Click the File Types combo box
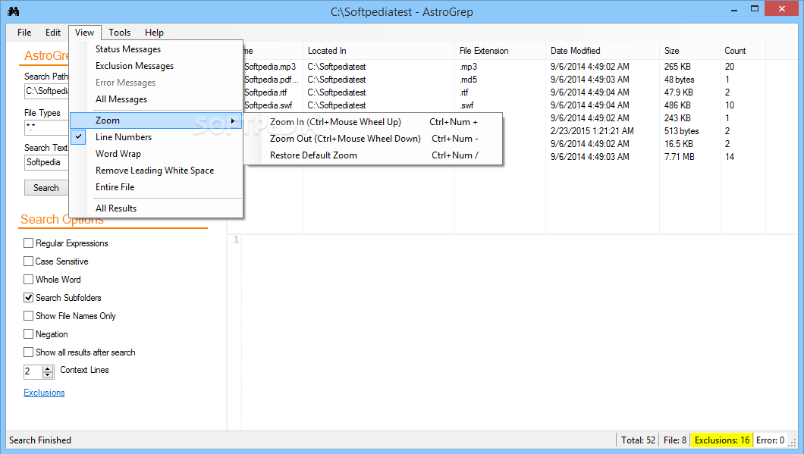 tap(46, 127)
